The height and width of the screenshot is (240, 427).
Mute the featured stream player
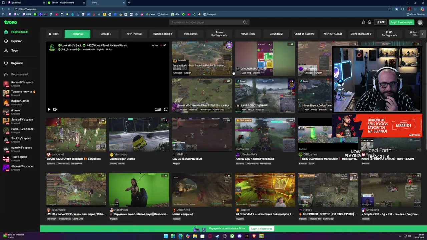pyautogui.click(x=55, y=109)
